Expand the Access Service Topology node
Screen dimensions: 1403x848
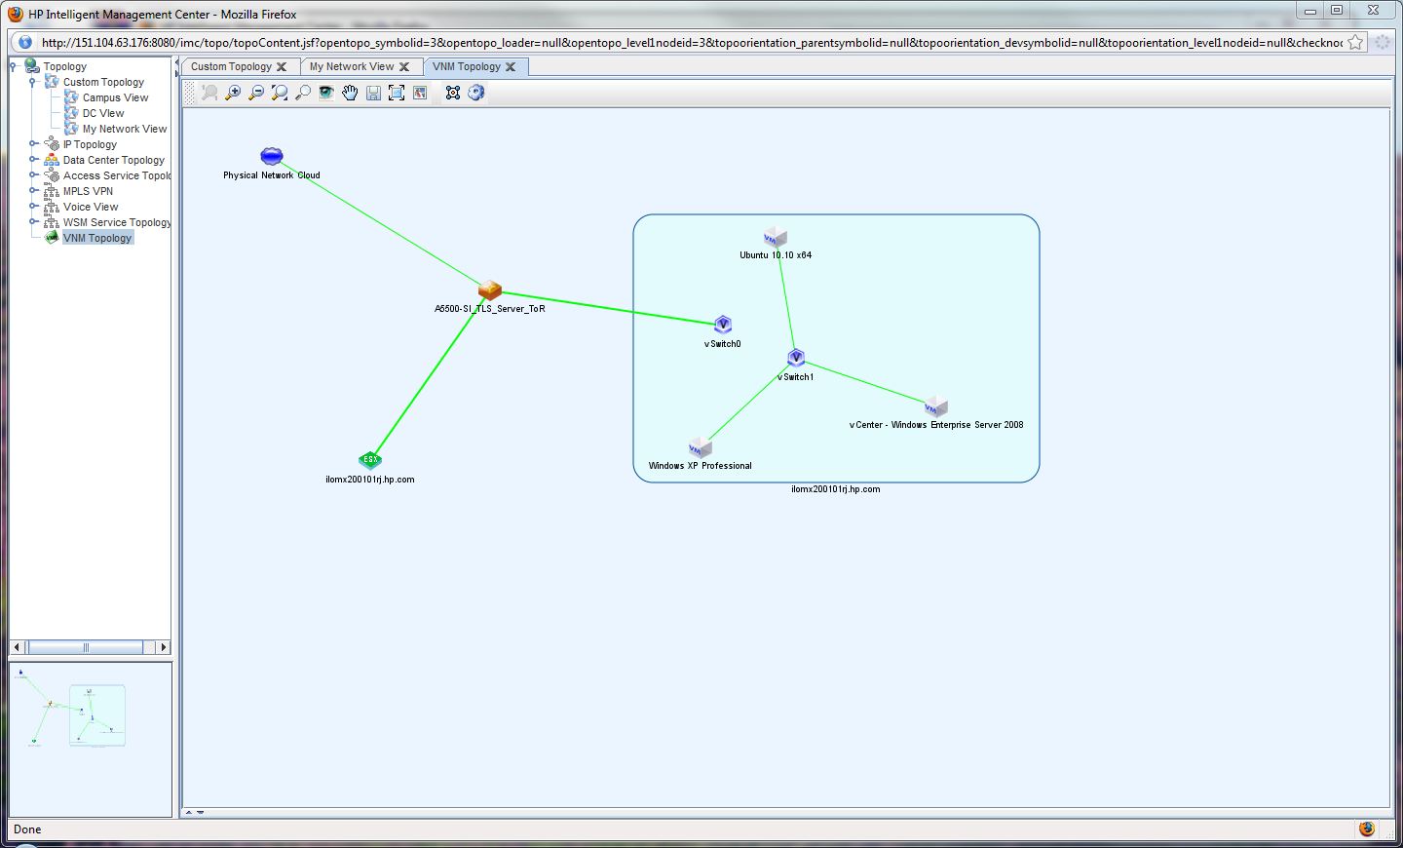point(32,175)
